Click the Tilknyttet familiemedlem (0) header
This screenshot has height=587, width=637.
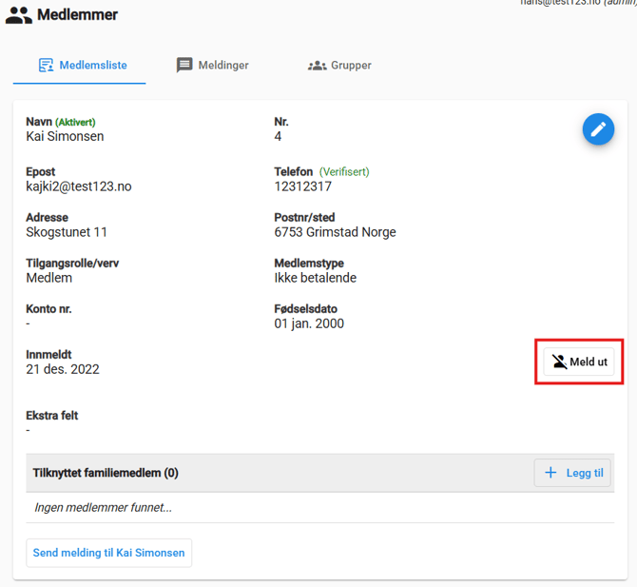tap(106, 473)
